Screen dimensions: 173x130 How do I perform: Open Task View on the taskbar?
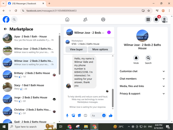click(x=61, y=127)
